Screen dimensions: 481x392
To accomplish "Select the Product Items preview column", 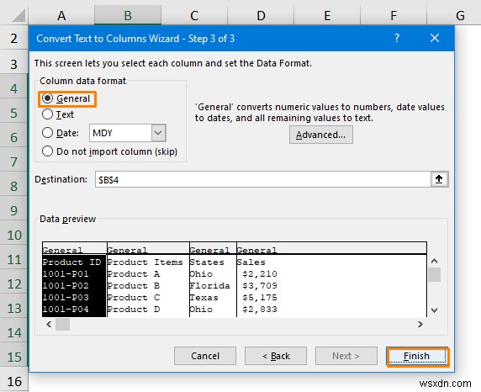I will click(148, 280).
